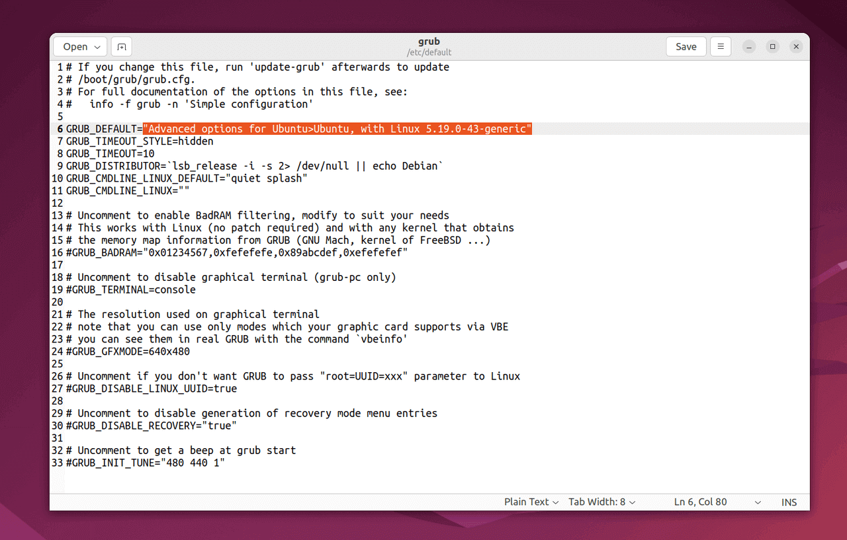Click GRUB_TIMEOUT=10 line
Screen dimensions: 847x540
tap(111, 153)
